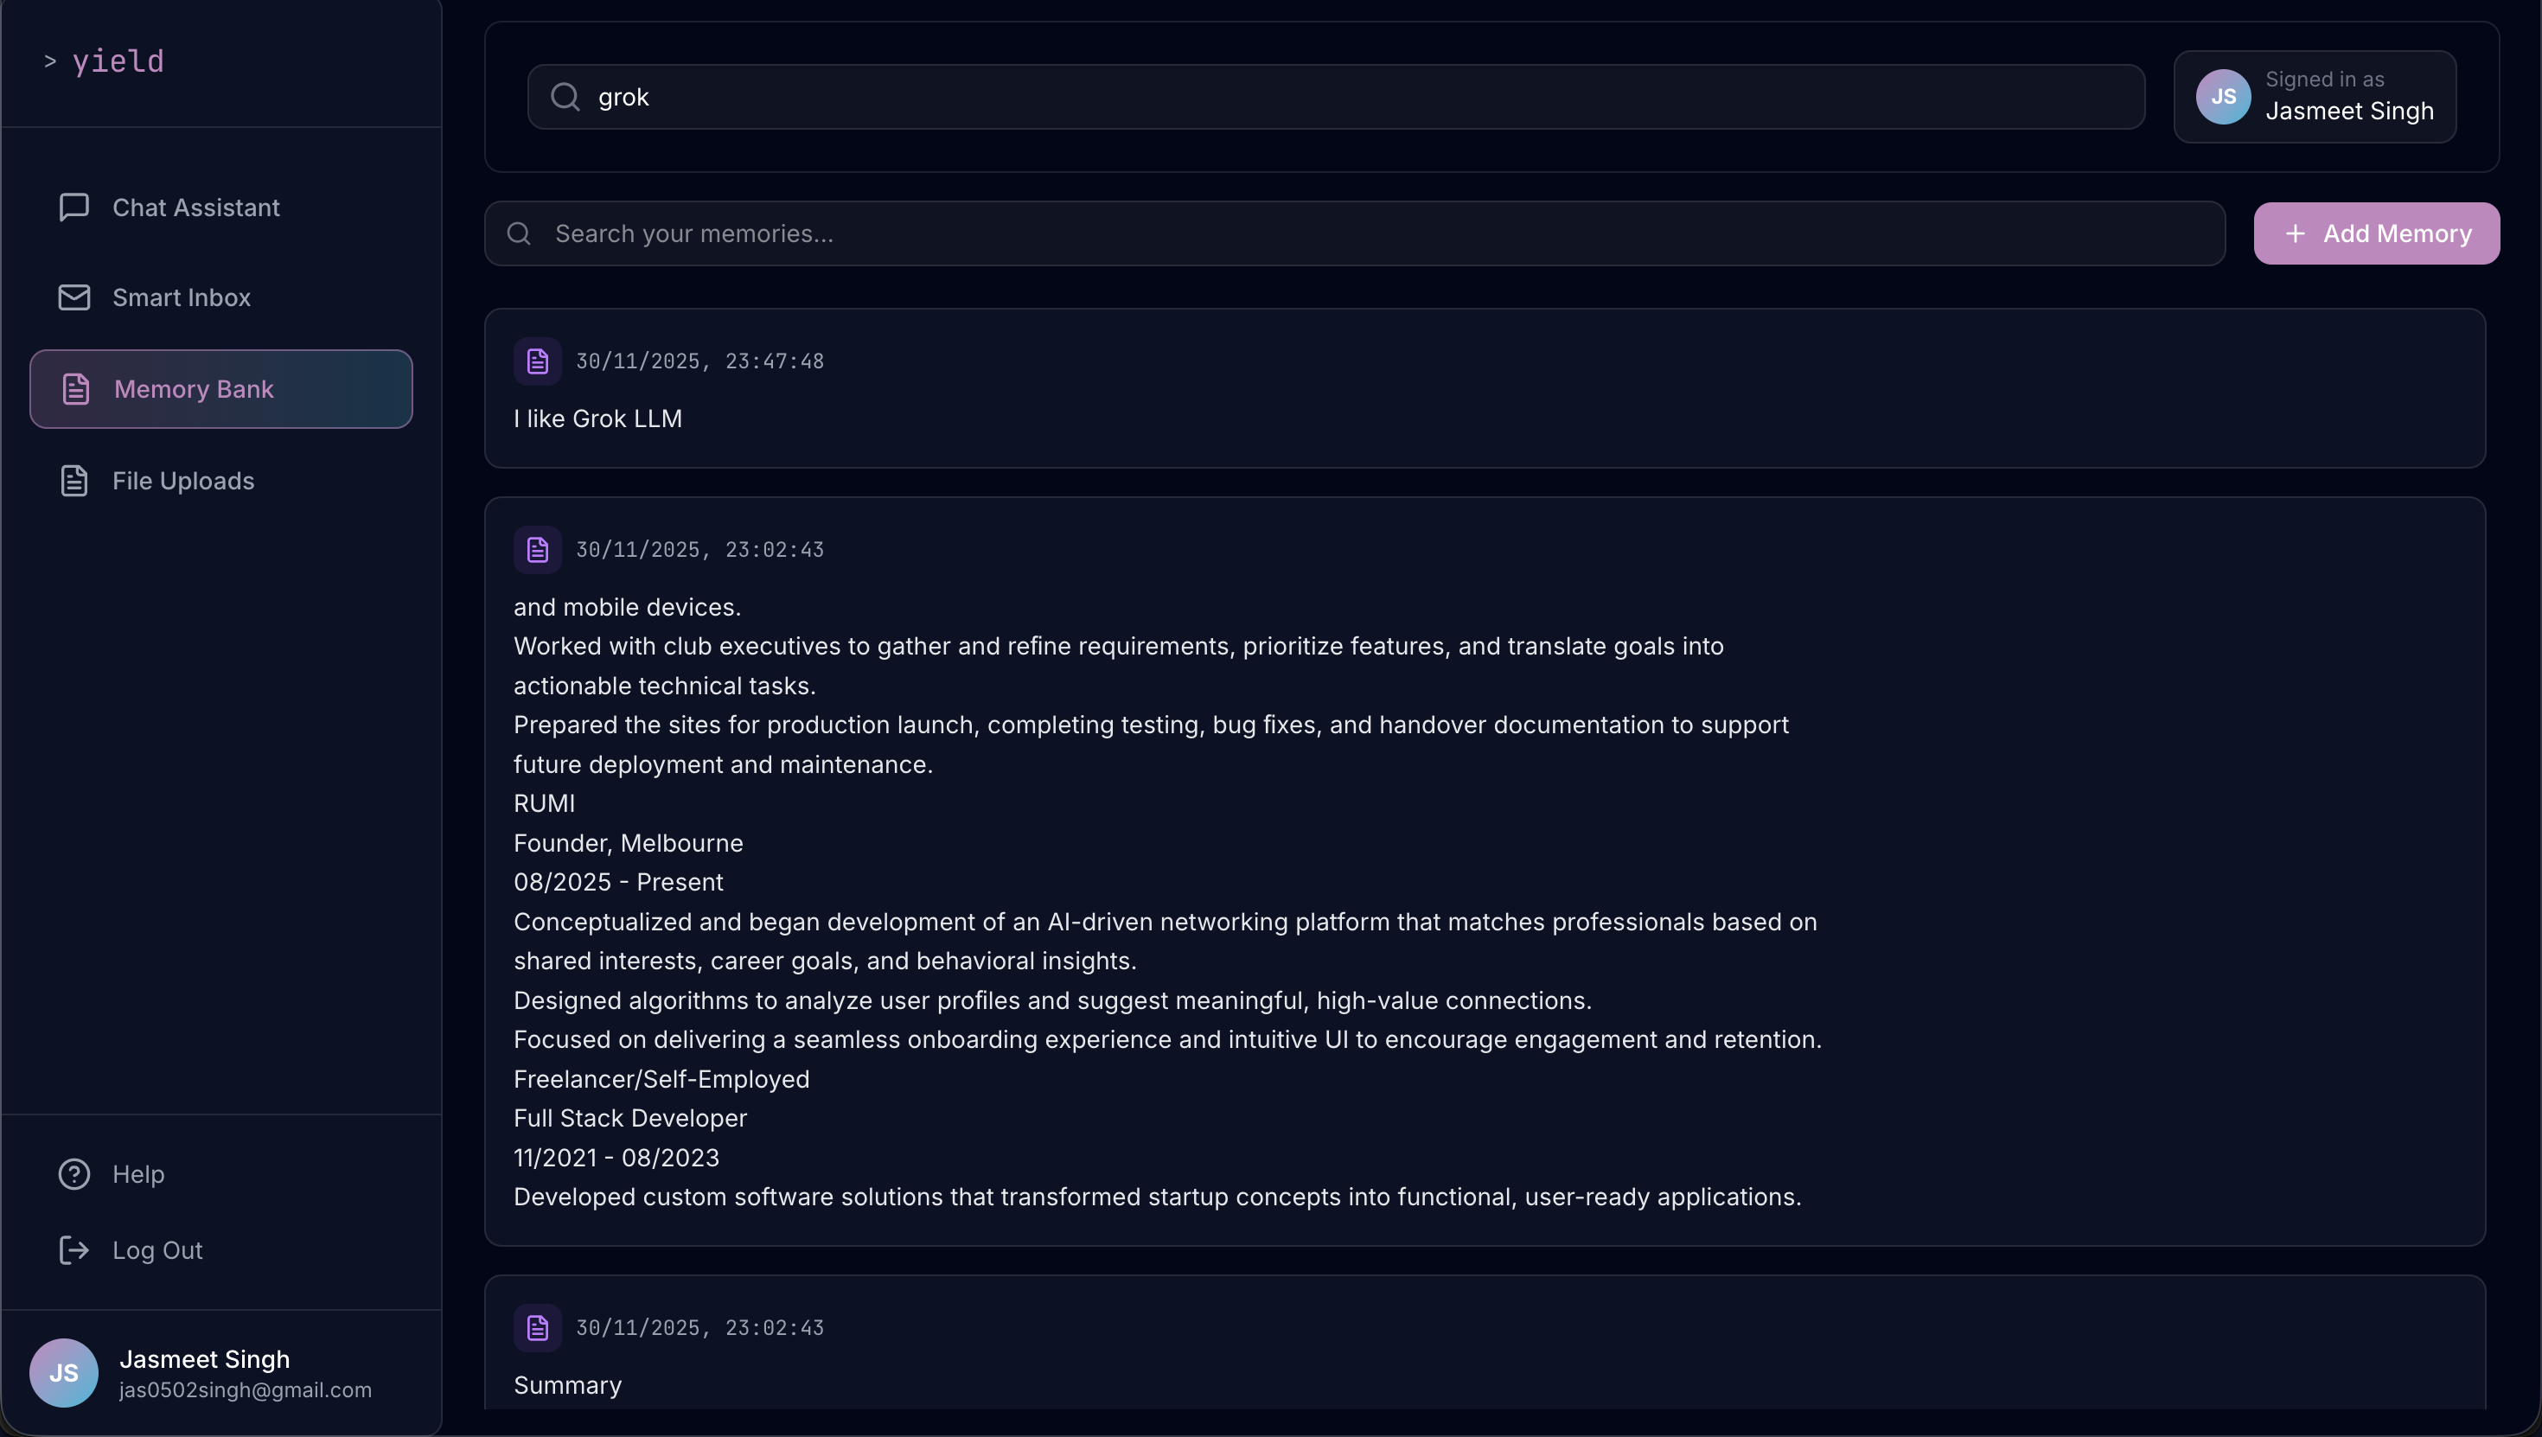Click the JS avatar in top right

tap(2222, 96)
